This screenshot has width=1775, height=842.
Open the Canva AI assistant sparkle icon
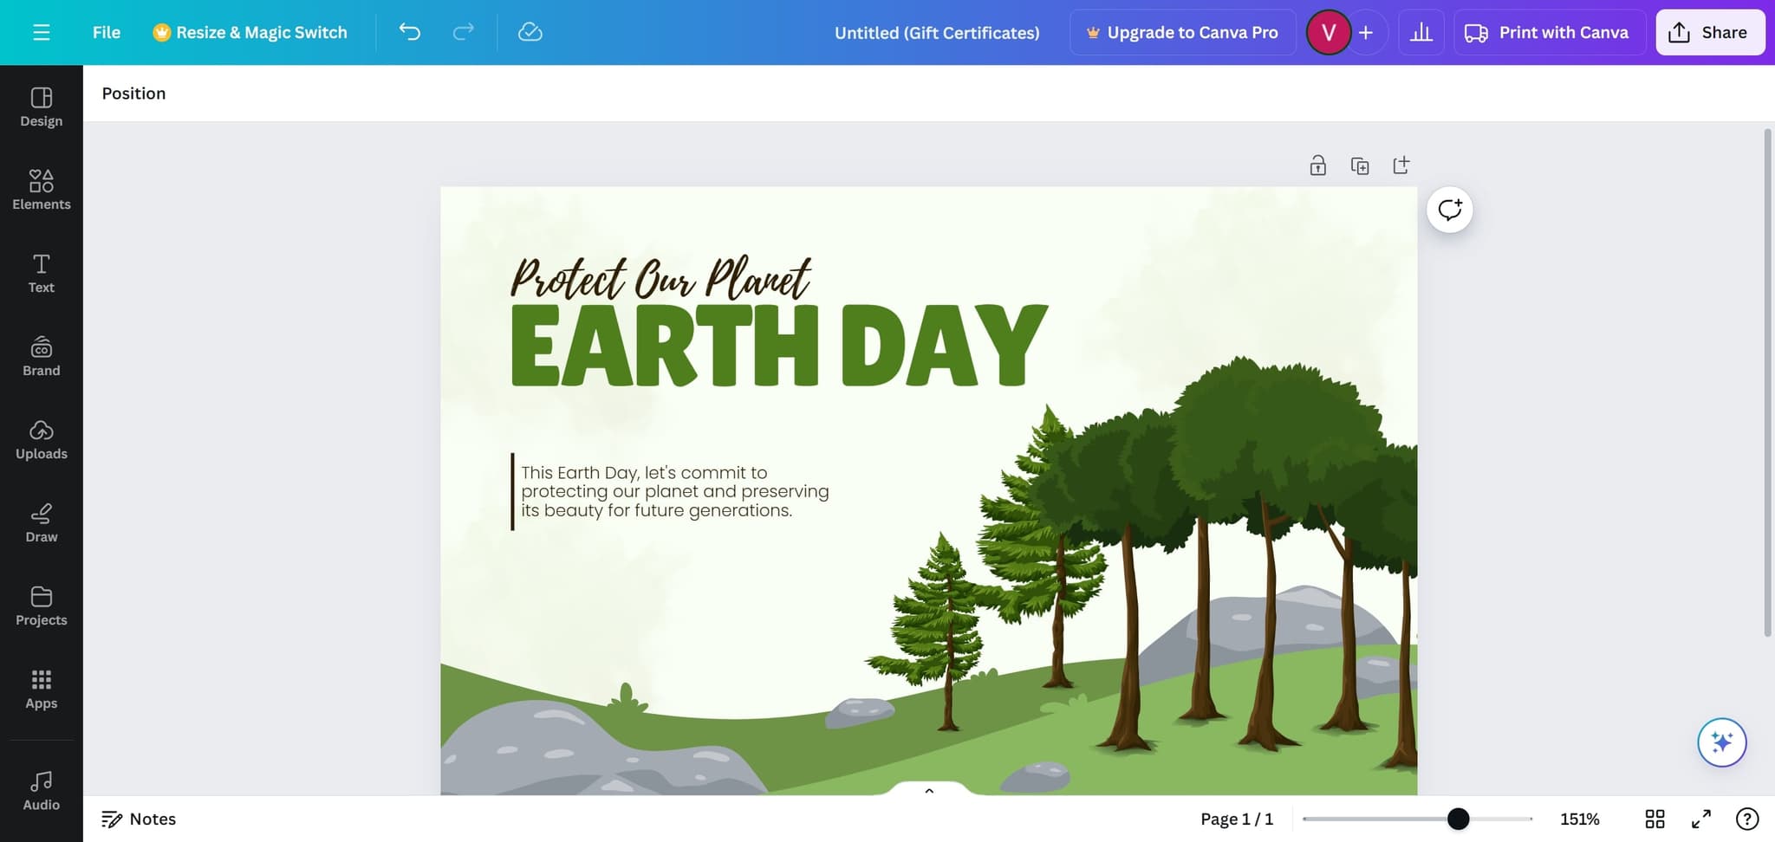pyautogui.click(x=1721, y=742)
